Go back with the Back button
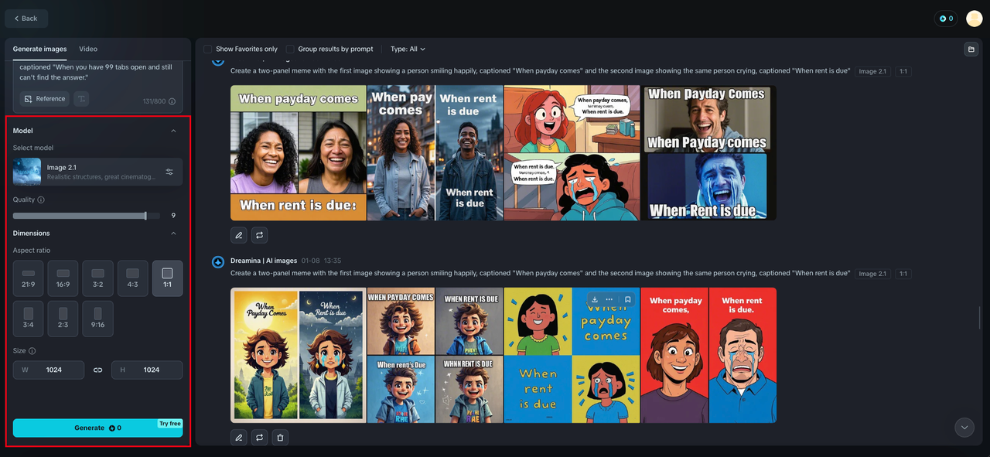990x457 pixels. (26, 19)
